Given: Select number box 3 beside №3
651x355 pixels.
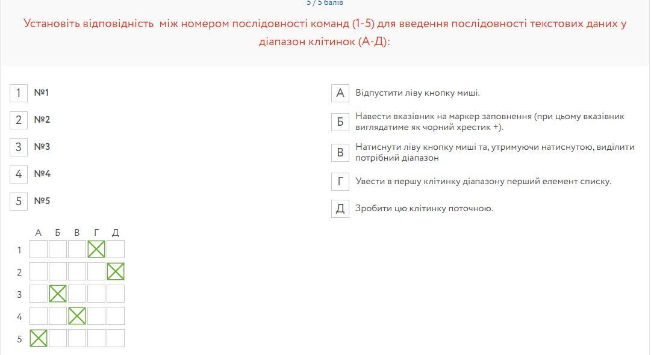Looking at the screenshot, I should 19,147.
